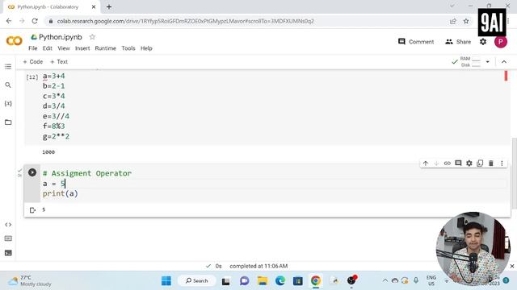Open the terminal icon in sidebar
This screenshot has height=290, width=517.
tap(8, 253)
